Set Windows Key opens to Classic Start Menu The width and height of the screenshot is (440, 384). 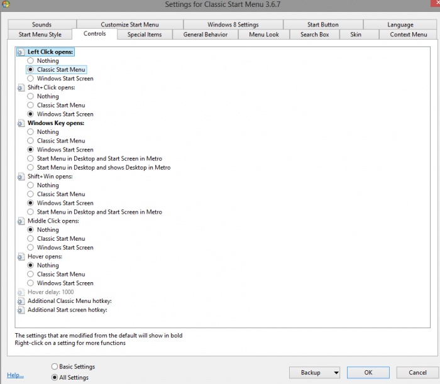point(30,141)
